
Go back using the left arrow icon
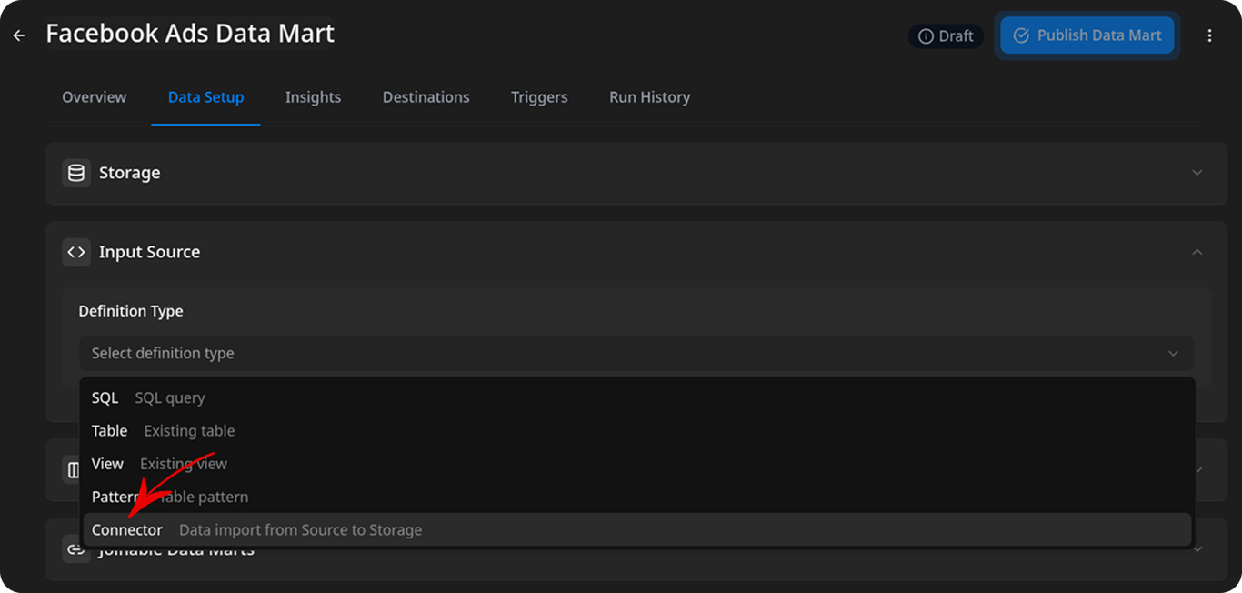click(x=19, y=35)
